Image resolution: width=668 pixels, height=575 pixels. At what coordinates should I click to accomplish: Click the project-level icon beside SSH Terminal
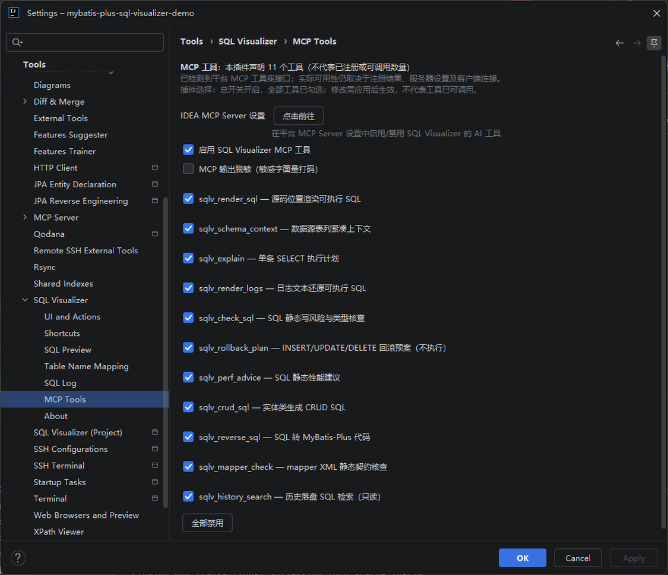pyautogui.click(x=154, y=466)
